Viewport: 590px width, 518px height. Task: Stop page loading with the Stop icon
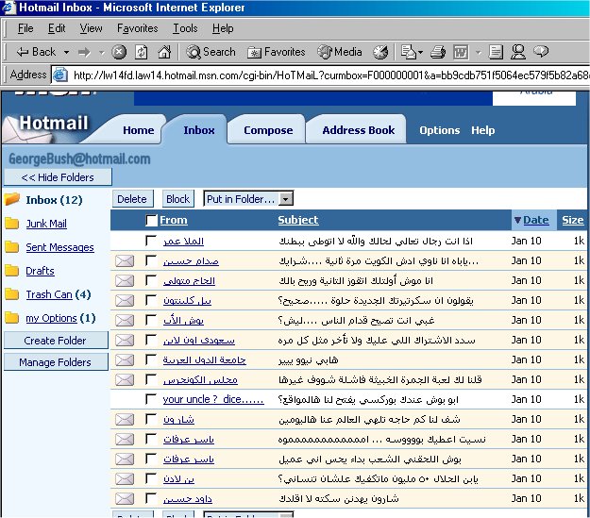119,52
